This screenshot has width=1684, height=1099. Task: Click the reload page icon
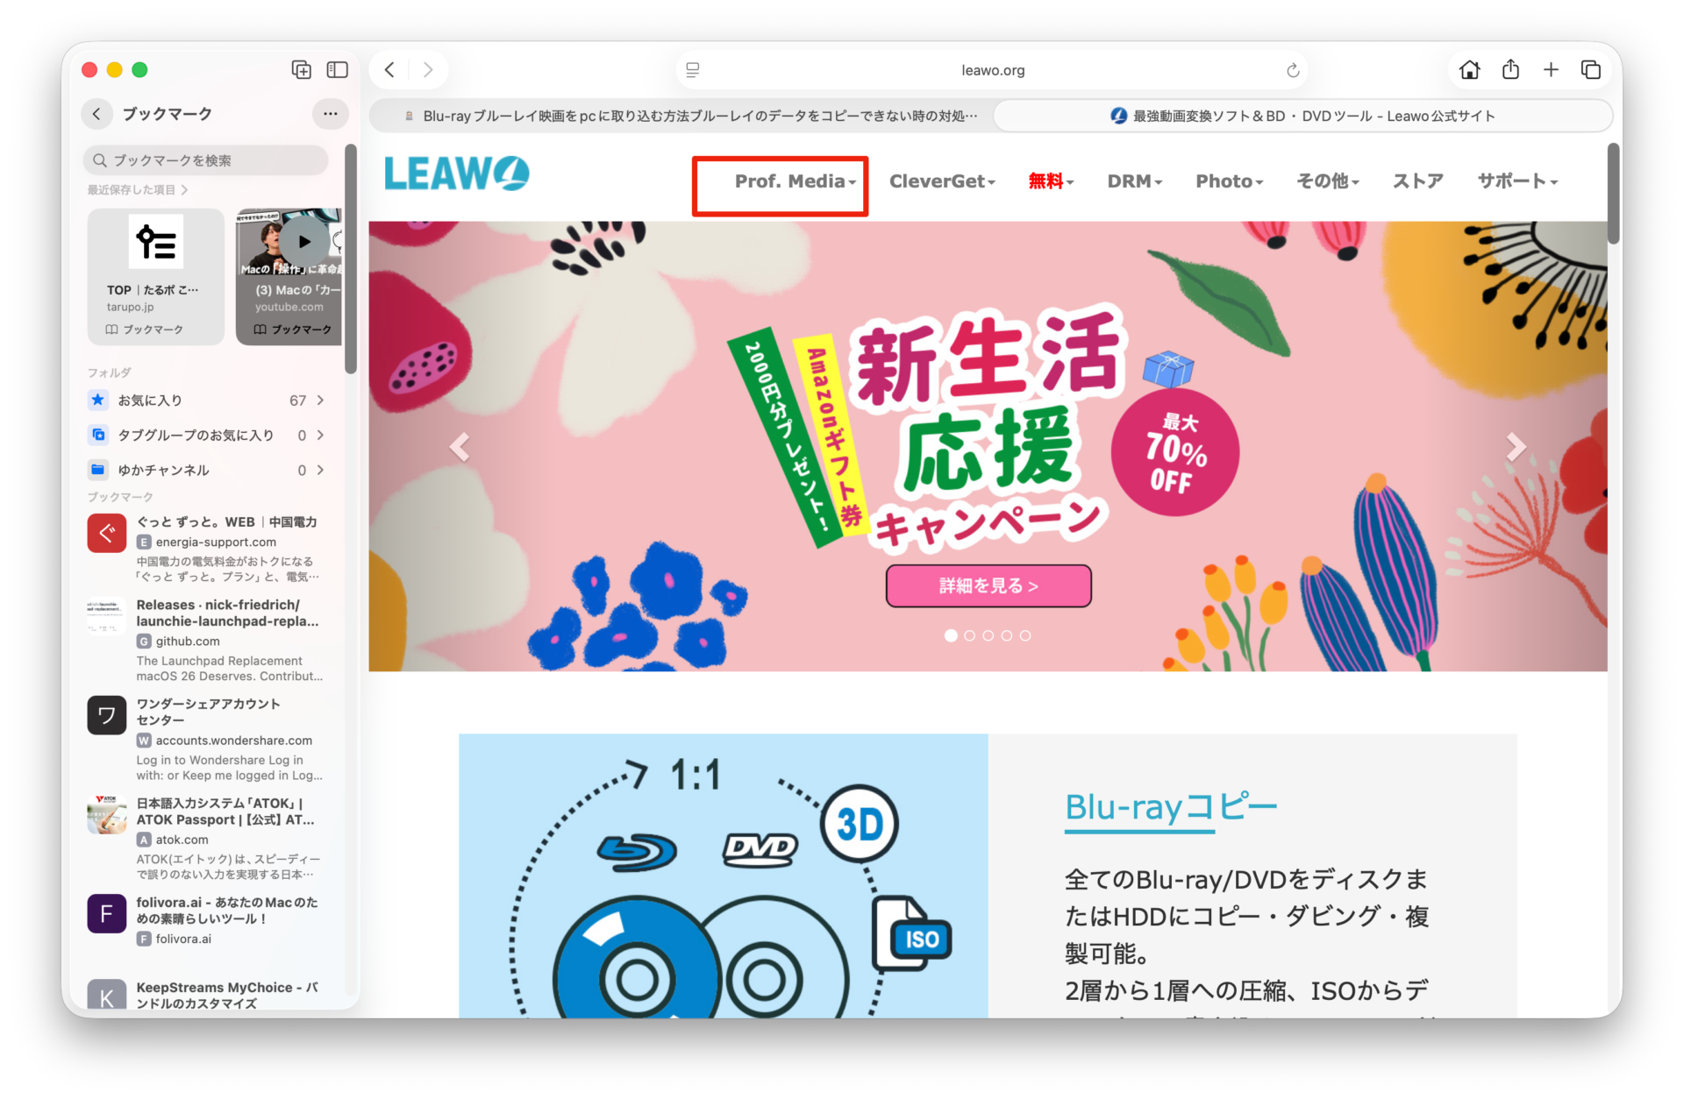(1292, 71)
